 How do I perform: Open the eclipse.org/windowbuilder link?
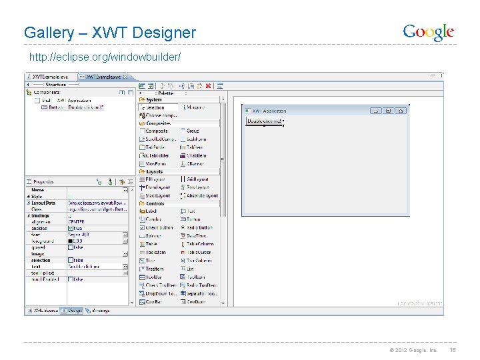105,57
